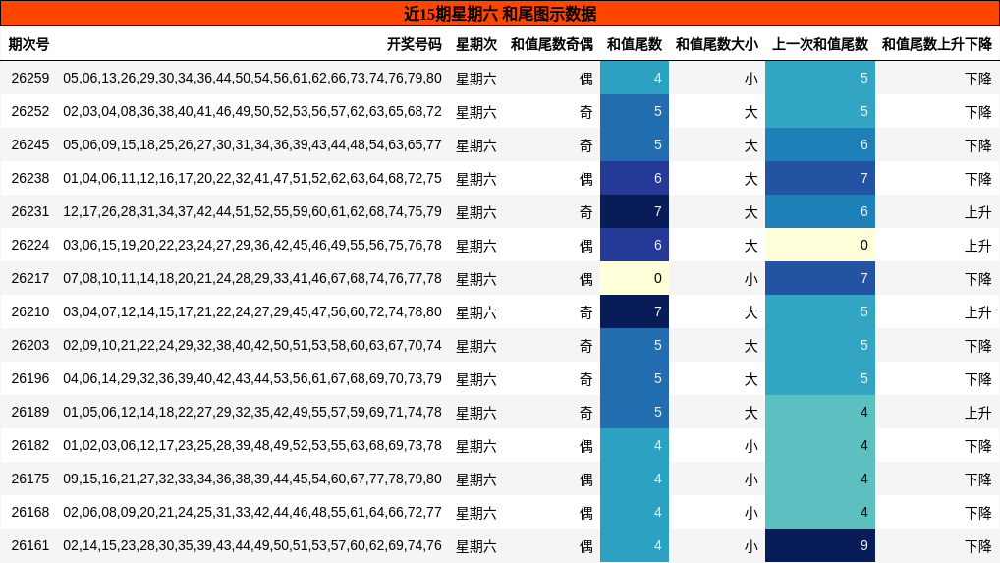Select issue number 26245

30,144
